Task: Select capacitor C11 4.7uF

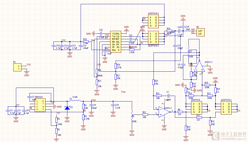Action: [x=62, y=46]
